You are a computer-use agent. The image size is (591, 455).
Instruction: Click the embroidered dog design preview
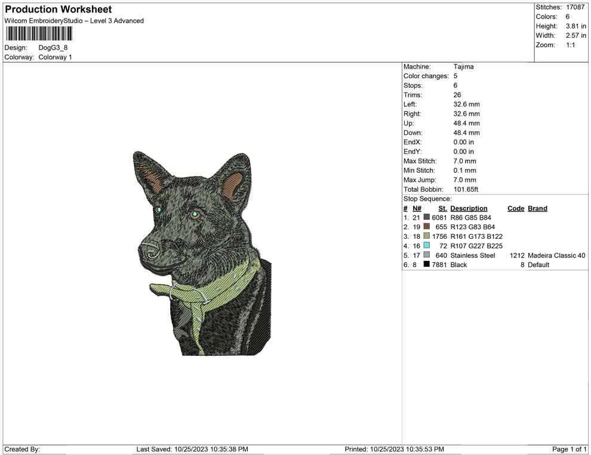202,253
